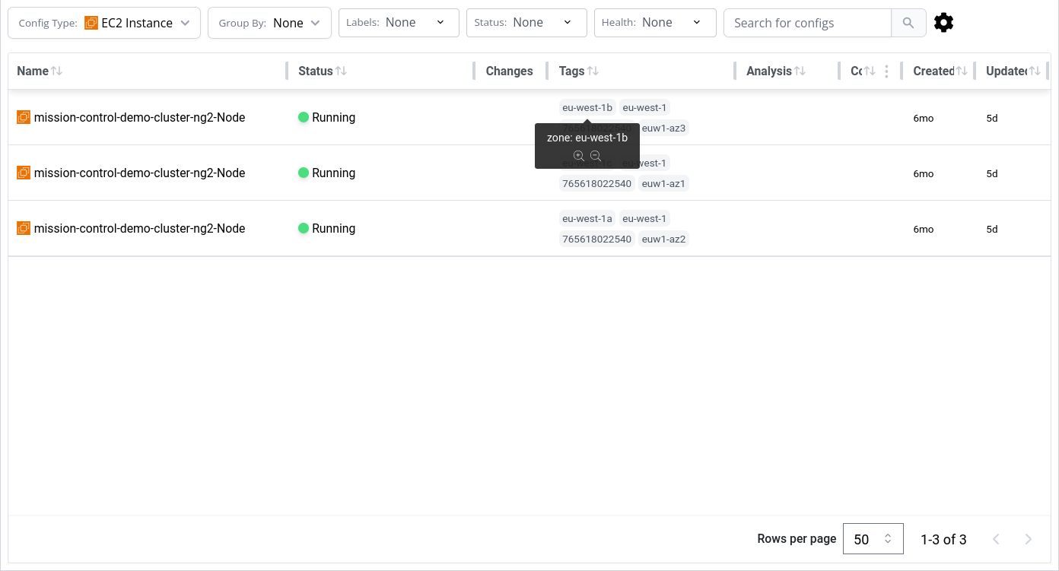Open column options three-dot menu

click(886, 71)
